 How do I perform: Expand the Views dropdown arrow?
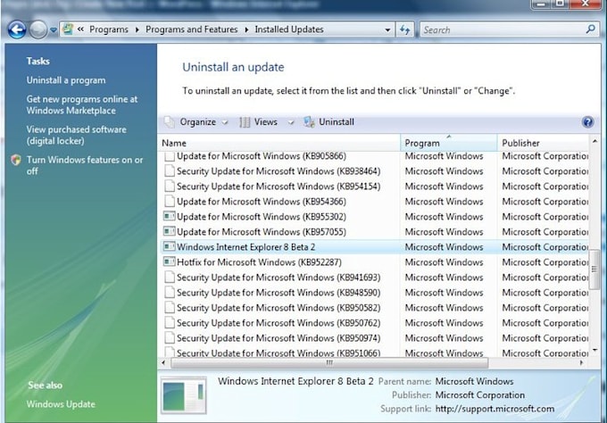coord(291,122)
